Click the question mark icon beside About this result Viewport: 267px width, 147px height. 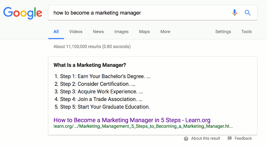pyautogui.click(x=186, y=138)
